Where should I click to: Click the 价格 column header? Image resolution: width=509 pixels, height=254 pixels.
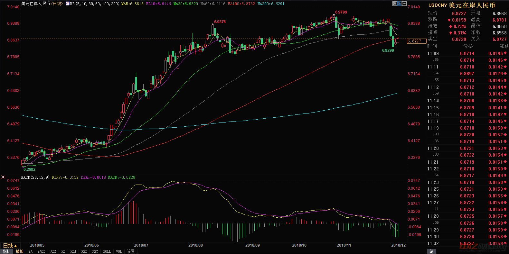pyautogui.click(x=468, y=46)
